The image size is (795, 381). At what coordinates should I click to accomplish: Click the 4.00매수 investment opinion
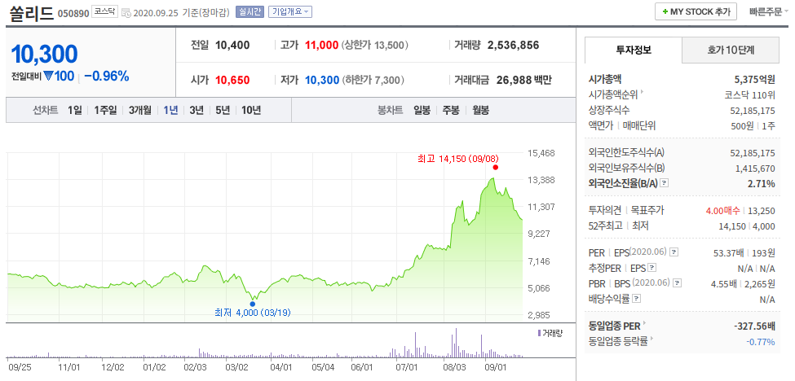pos(722,211)
